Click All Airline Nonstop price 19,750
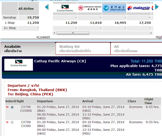The width and height of the screenshot is (162, 136). point(33,17)
